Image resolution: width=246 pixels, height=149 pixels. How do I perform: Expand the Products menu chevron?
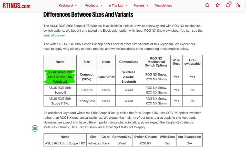(x=101, y=5)
